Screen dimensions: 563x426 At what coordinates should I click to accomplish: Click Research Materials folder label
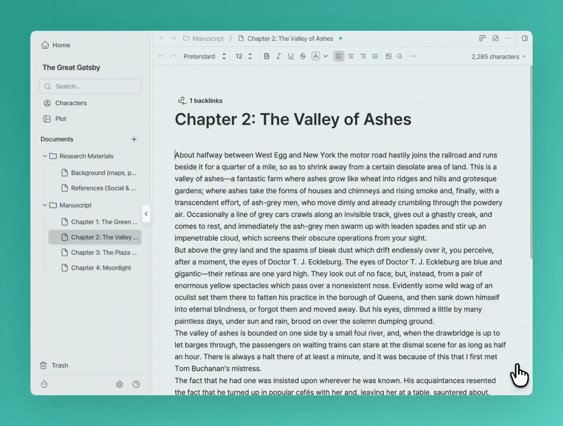point(86,156)
